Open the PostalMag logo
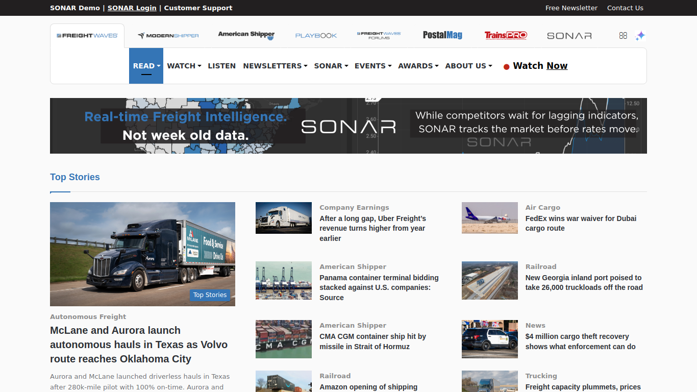697x392 pixels. coord(442,35)
